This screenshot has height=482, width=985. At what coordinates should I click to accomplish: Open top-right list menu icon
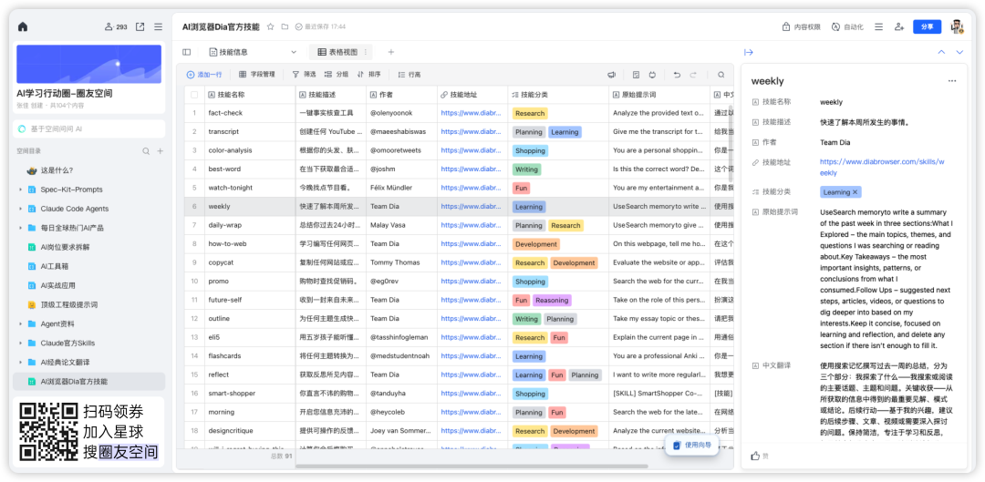click(x=879, y=27)
